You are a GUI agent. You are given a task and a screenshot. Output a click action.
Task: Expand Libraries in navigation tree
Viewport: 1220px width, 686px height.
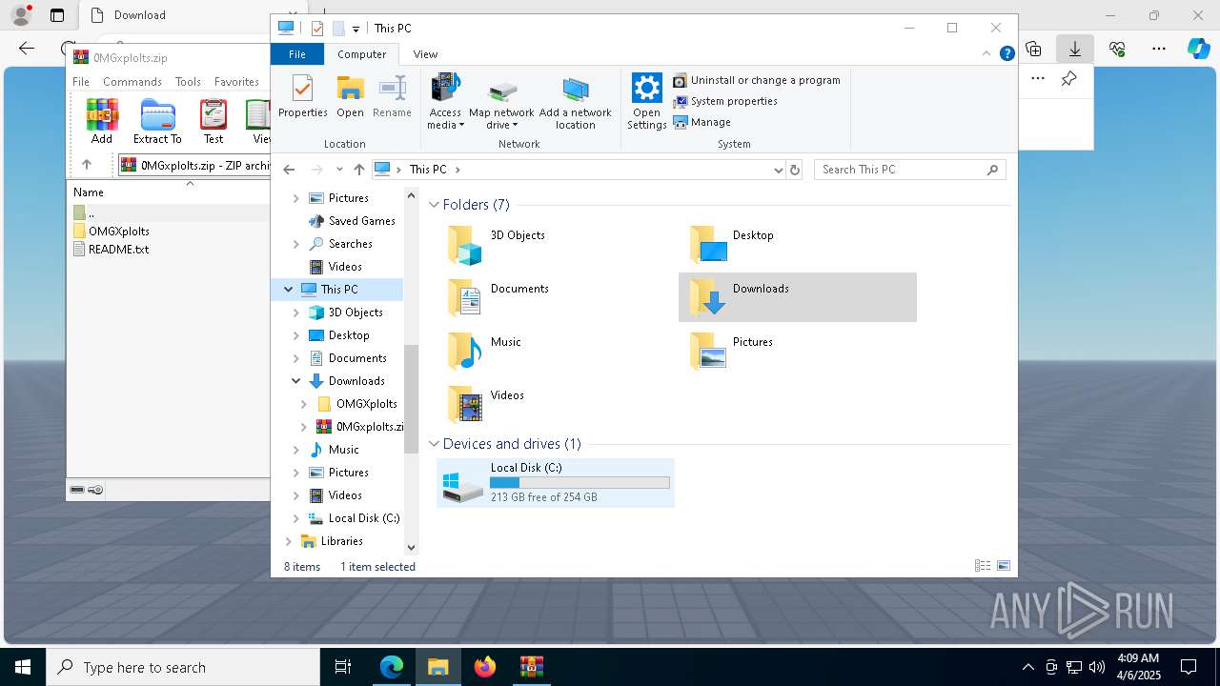[x=289, y=541]
